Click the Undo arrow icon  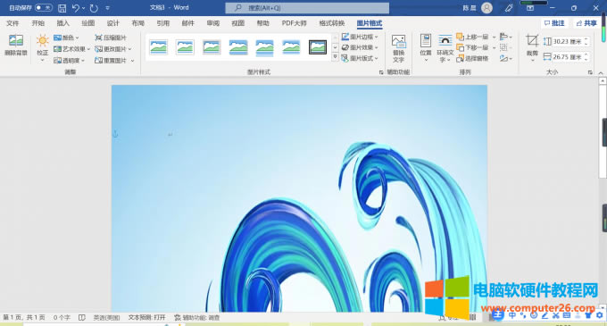[76, 8]
